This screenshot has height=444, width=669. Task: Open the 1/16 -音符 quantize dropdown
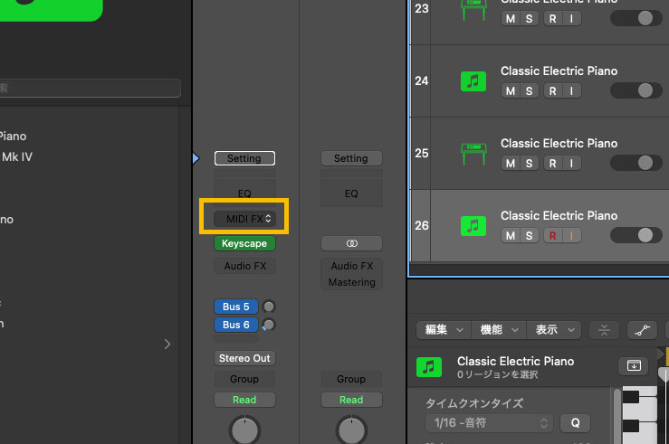coord(489,422)
